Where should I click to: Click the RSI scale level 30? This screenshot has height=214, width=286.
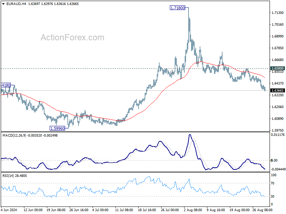pos(272,197)
